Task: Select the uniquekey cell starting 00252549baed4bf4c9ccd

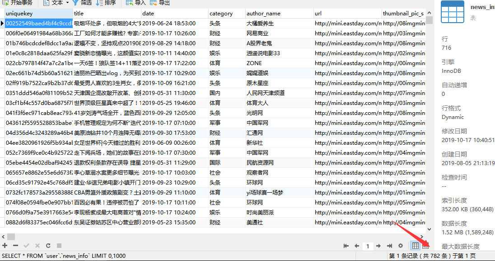Action: (x=39, y=24)
